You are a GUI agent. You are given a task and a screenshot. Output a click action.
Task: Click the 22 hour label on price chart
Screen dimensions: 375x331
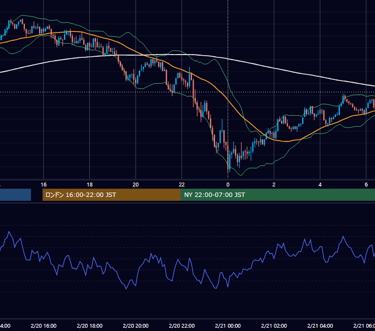coord(182,185)
